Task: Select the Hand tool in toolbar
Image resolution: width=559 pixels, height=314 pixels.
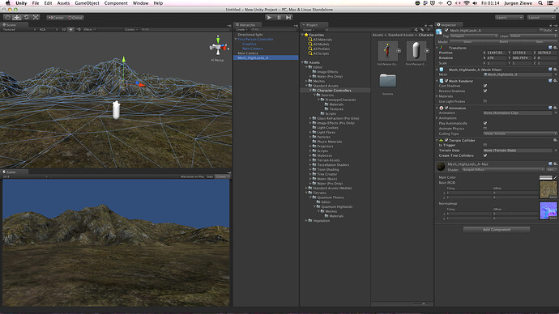Action: coord(7,17)
